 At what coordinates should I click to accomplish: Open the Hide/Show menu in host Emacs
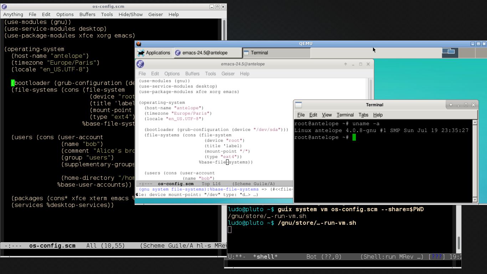130,14
